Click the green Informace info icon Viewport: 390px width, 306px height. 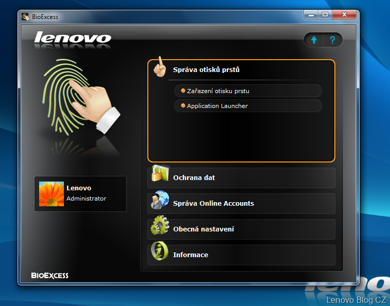160,252
